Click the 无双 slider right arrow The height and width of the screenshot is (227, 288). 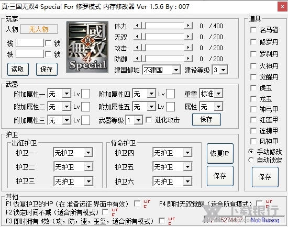188,37
